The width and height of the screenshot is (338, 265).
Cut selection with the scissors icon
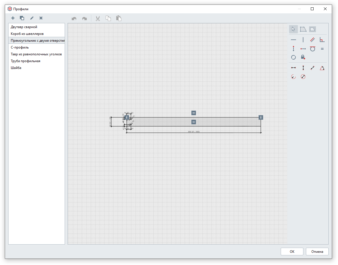[x=98, y=18]
